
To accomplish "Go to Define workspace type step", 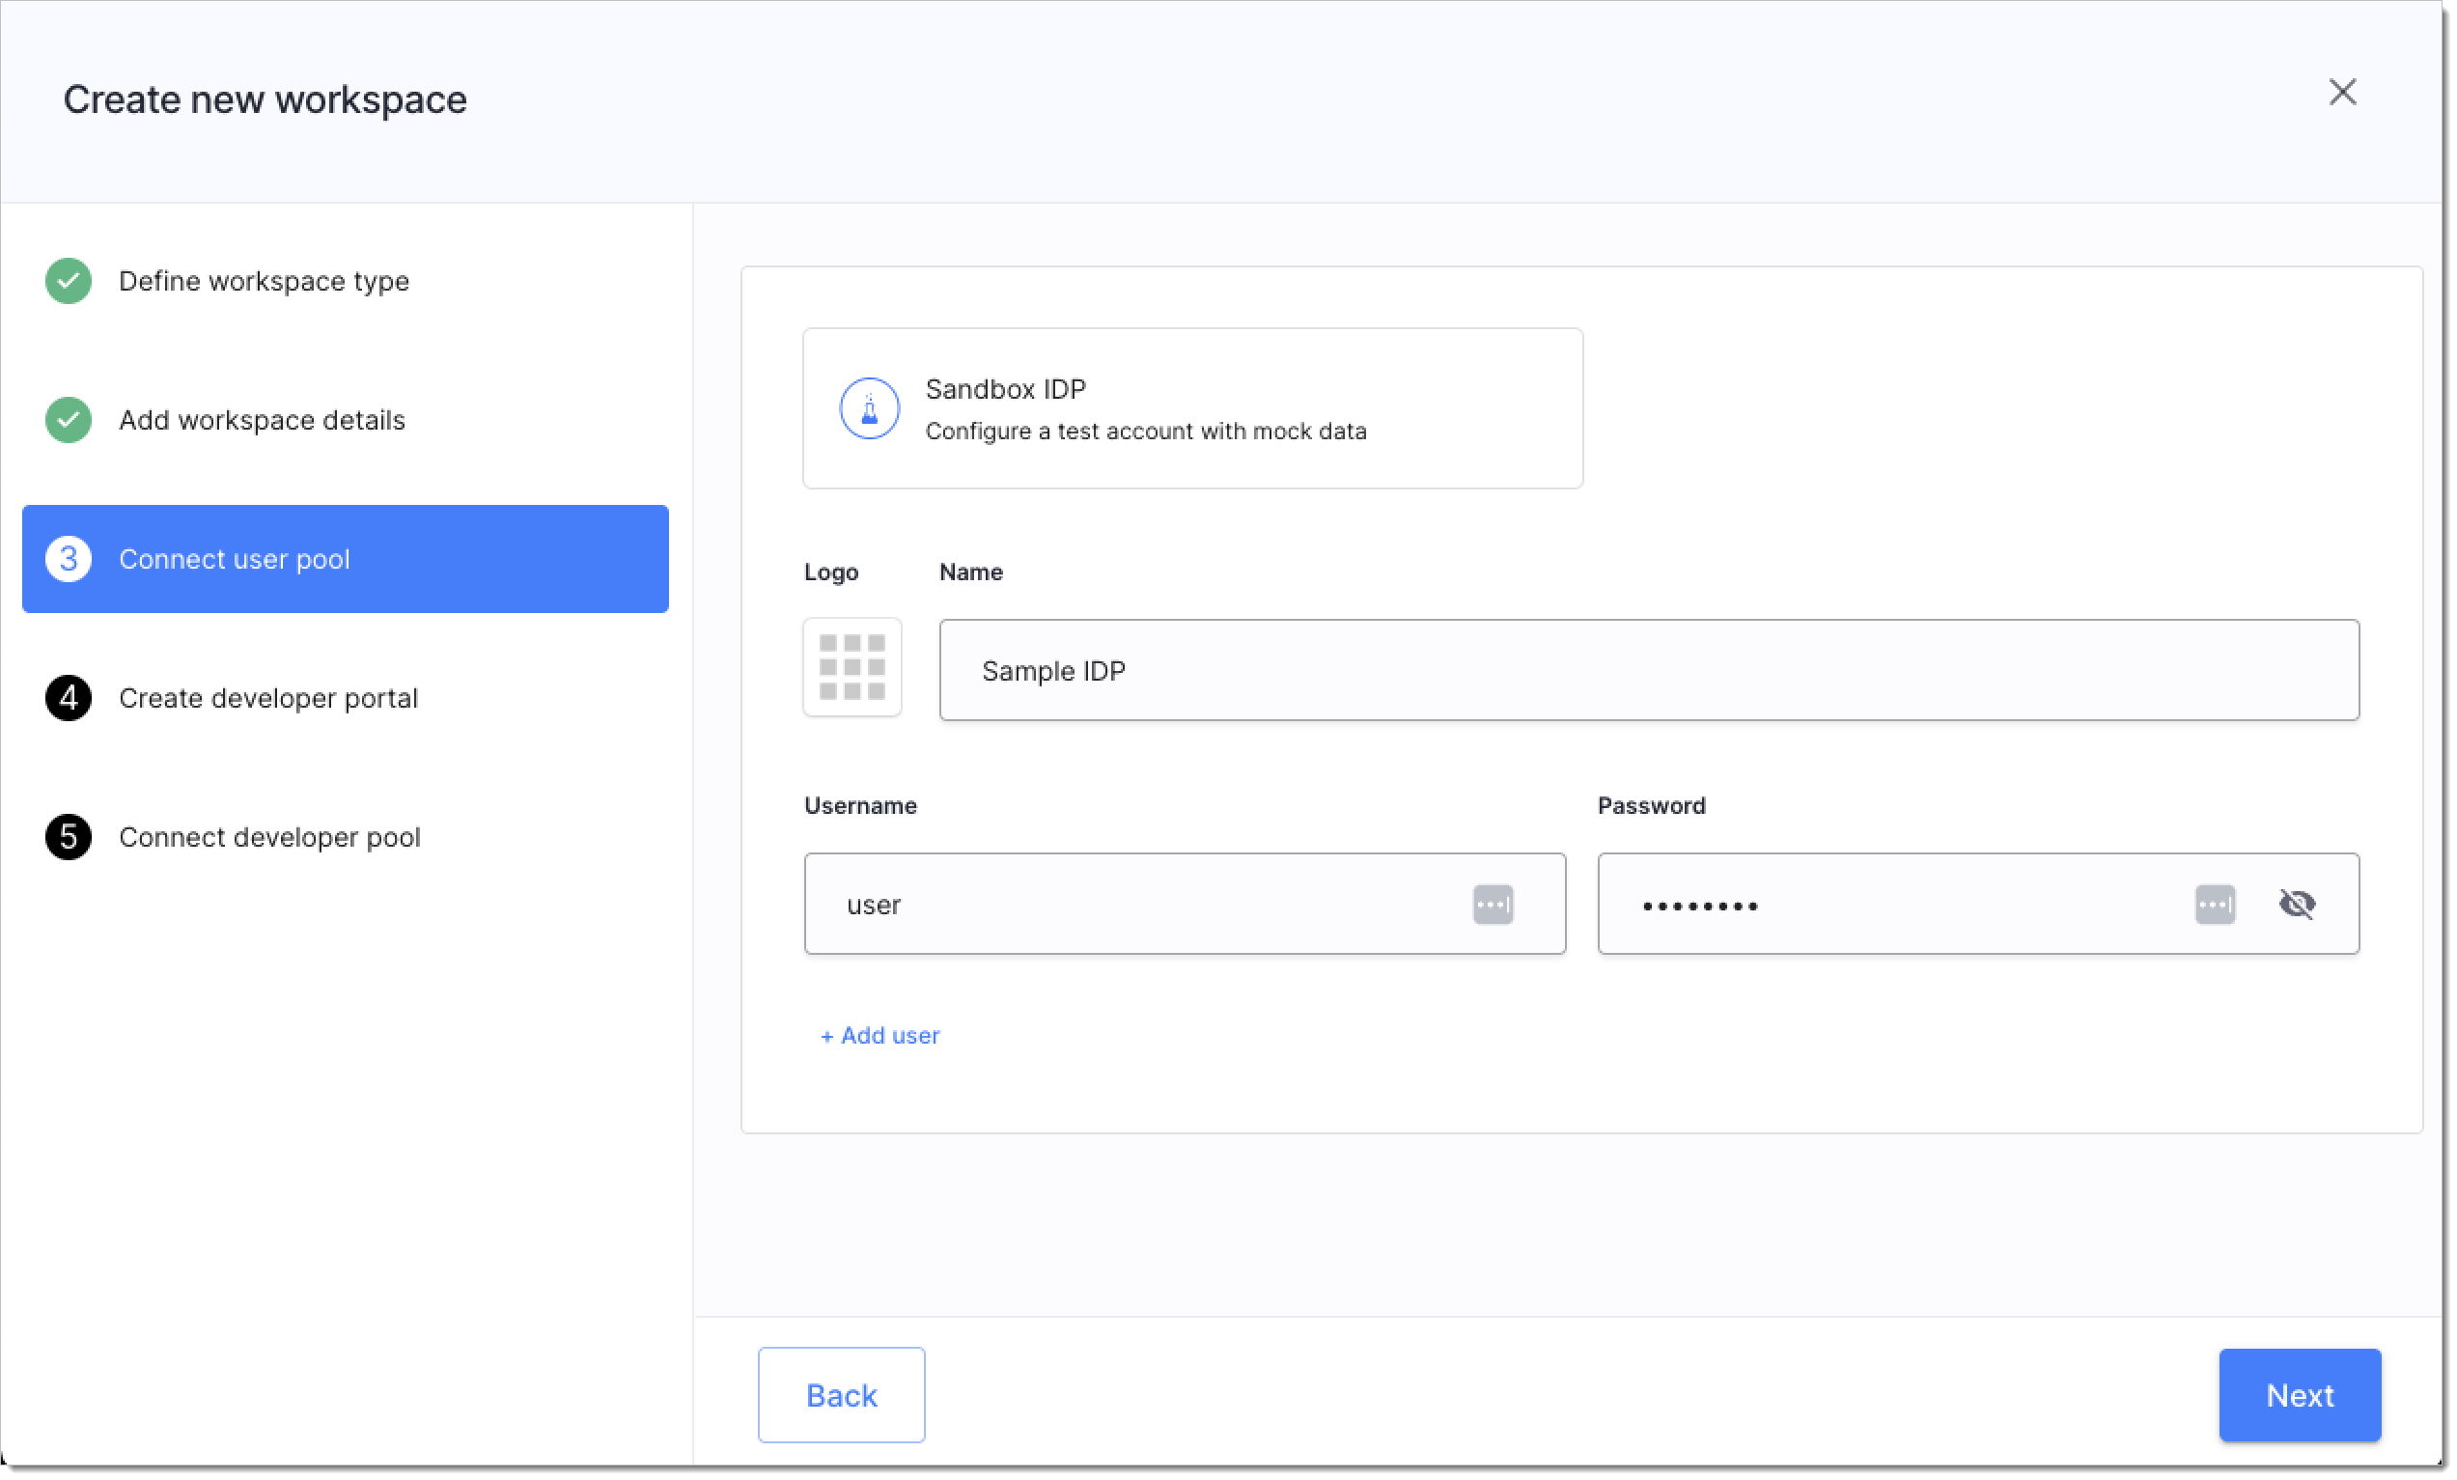I will pos(264,281).
